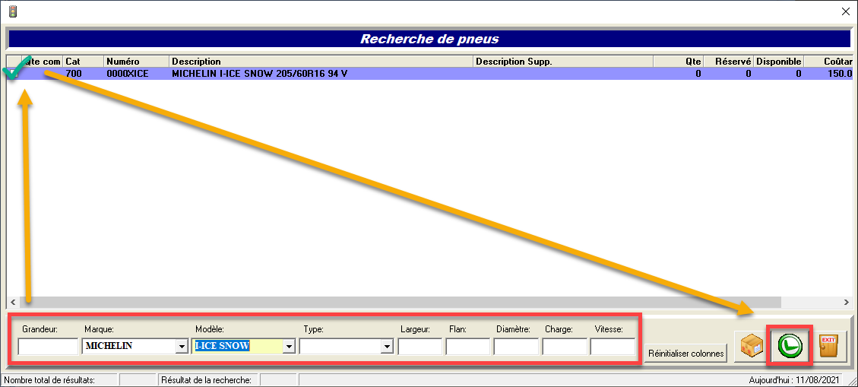Viewport: 858px width, 387px height.
Task: Click the Cat column header
Action: pos(83,62)
